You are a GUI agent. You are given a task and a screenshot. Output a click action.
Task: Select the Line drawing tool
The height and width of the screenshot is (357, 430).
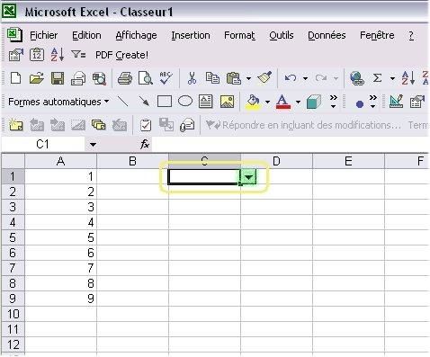(122, 102)
